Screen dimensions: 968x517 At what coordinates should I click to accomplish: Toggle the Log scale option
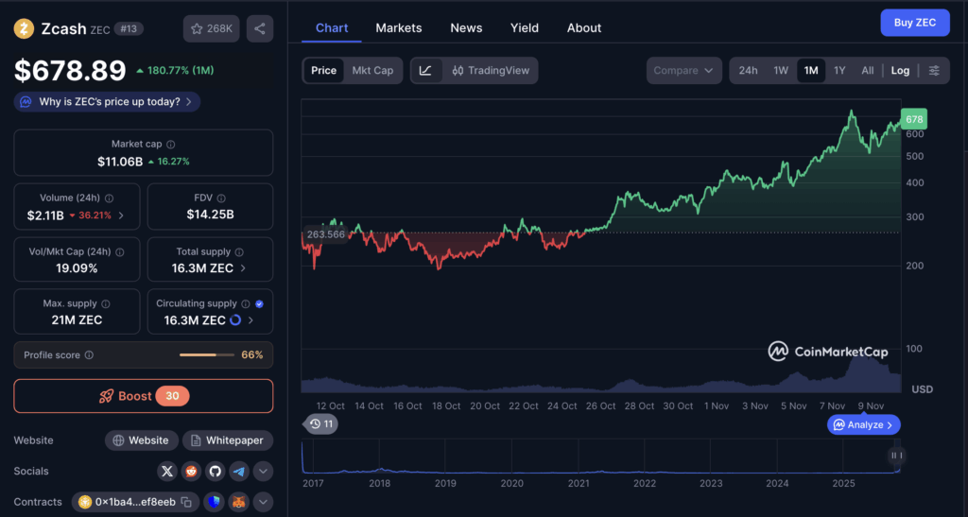click(x=900, y=70)
